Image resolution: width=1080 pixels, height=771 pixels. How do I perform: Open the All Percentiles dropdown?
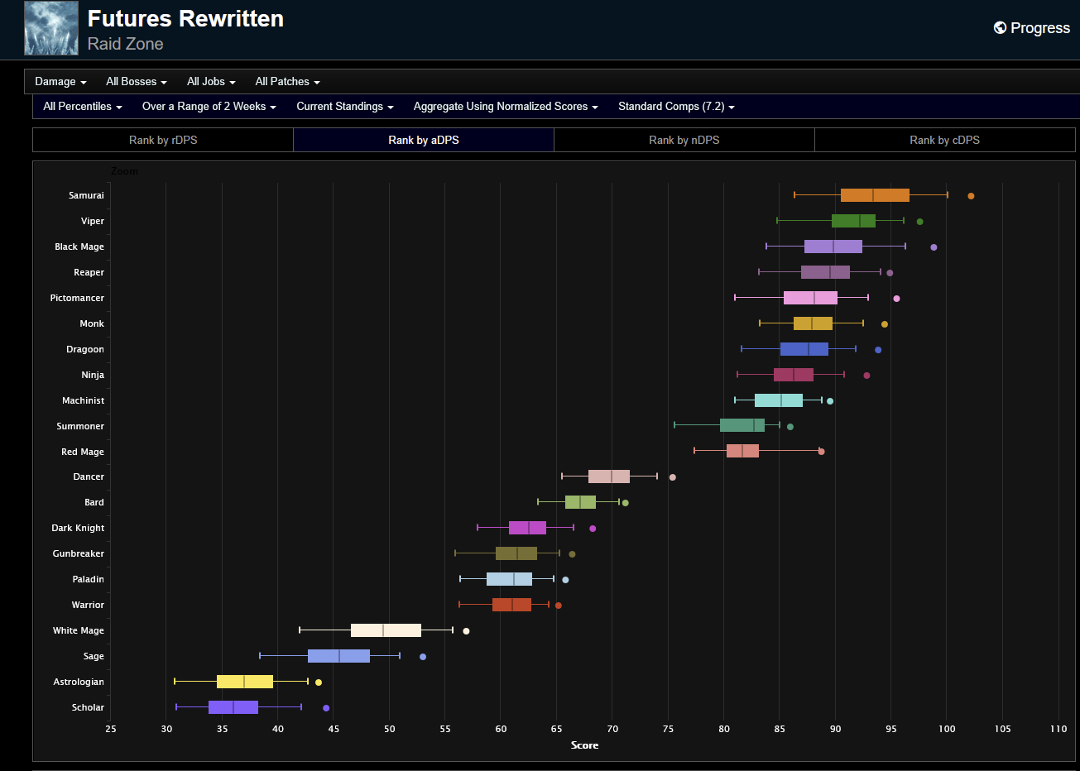click(x=83, y=106)
